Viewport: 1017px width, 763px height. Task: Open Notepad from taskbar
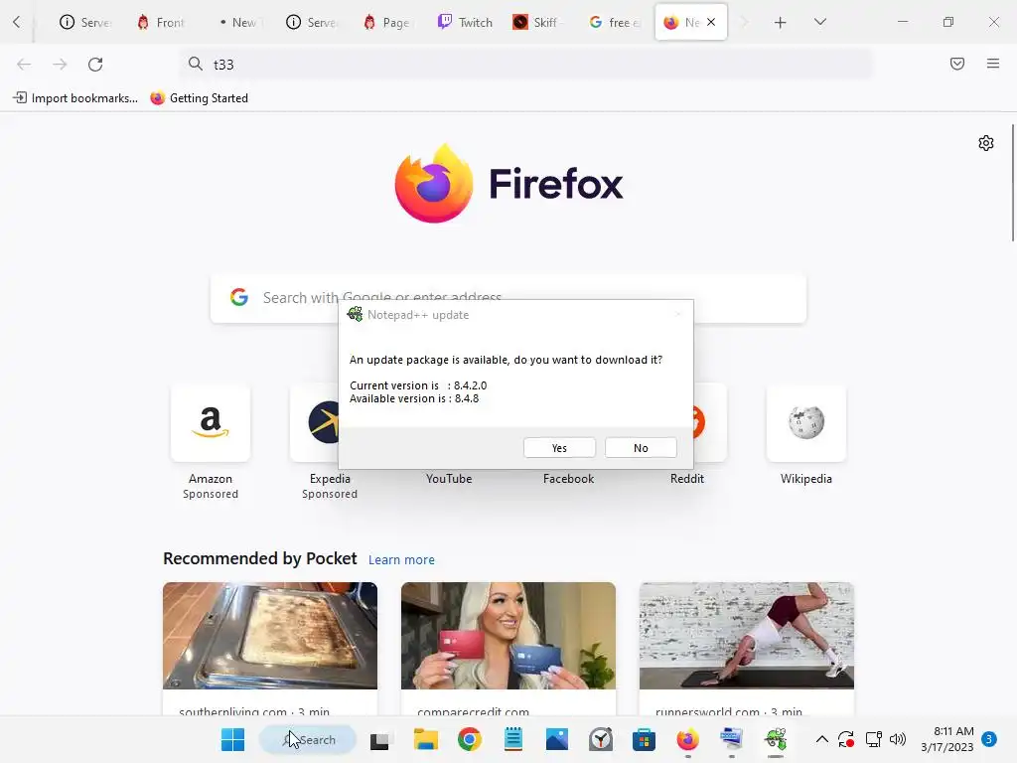tap(513, 739)
